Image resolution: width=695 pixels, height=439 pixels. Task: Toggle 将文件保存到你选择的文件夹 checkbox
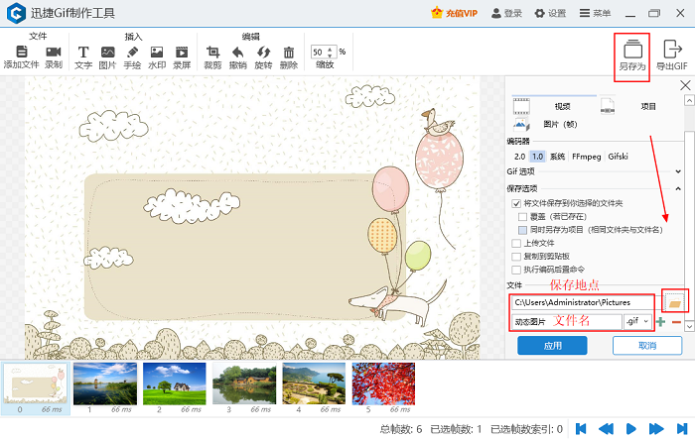point(516,203)
